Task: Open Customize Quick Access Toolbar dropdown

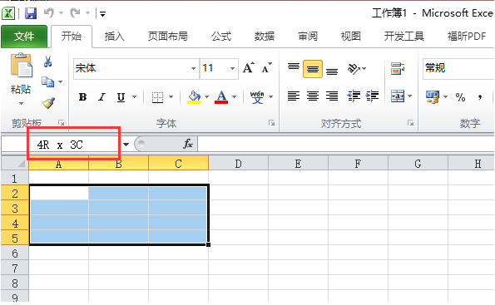Action: tap(102, 14)
